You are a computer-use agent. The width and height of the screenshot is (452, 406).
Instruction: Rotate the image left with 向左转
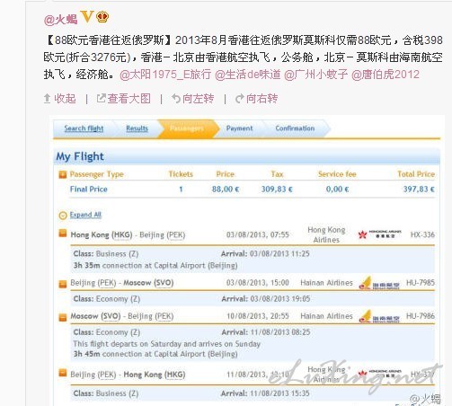192,99
